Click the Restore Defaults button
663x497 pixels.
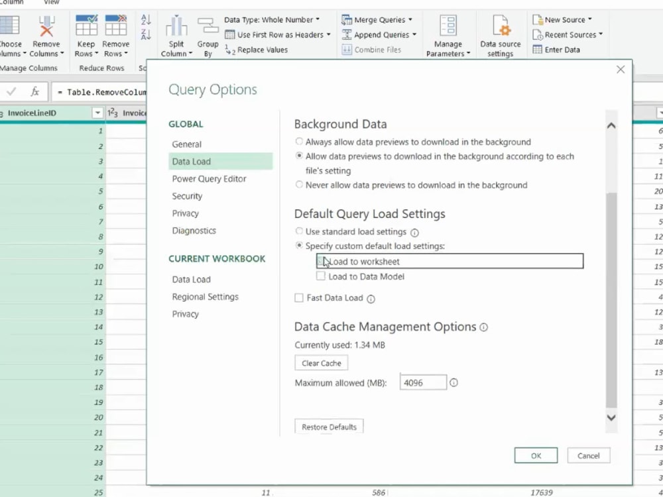329,427
